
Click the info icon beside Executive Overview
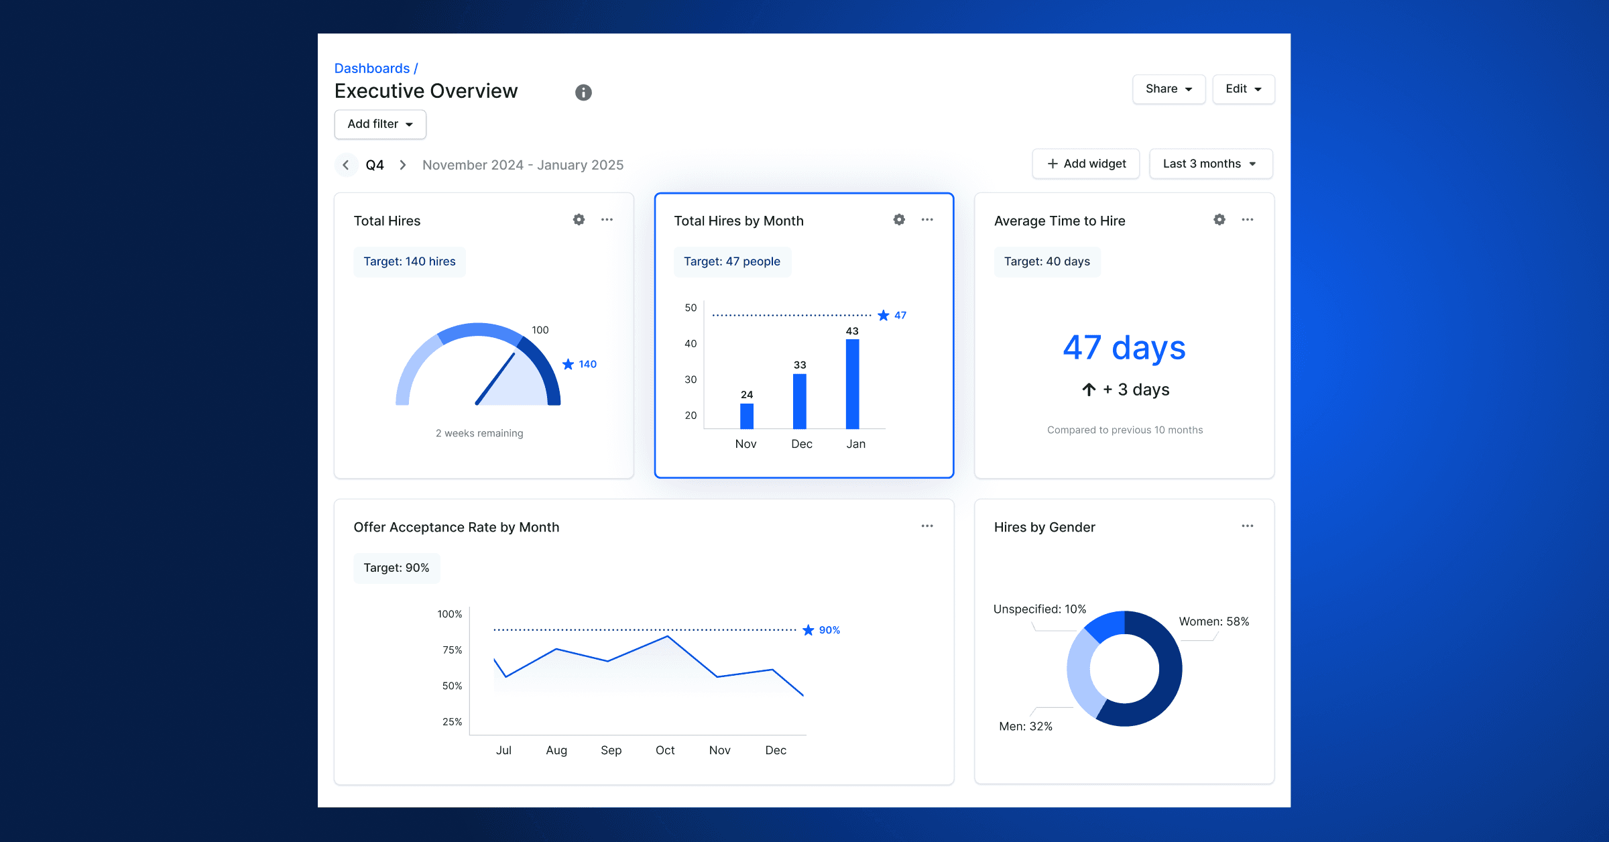point(582,92)
